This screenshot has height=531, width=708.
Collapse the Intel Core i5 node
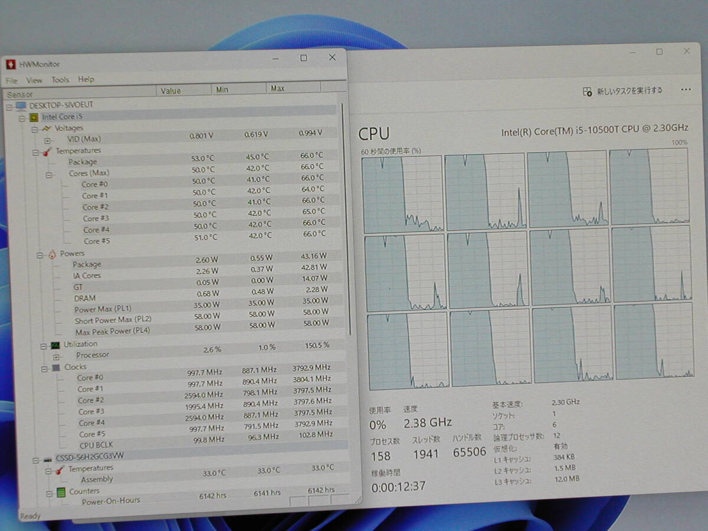22,117
